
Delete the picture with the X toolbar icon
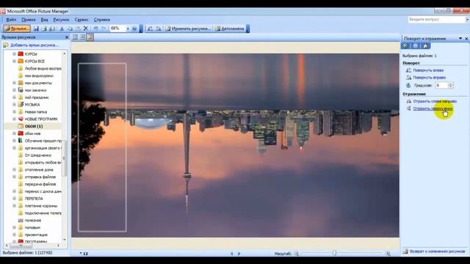pos(86,29)
